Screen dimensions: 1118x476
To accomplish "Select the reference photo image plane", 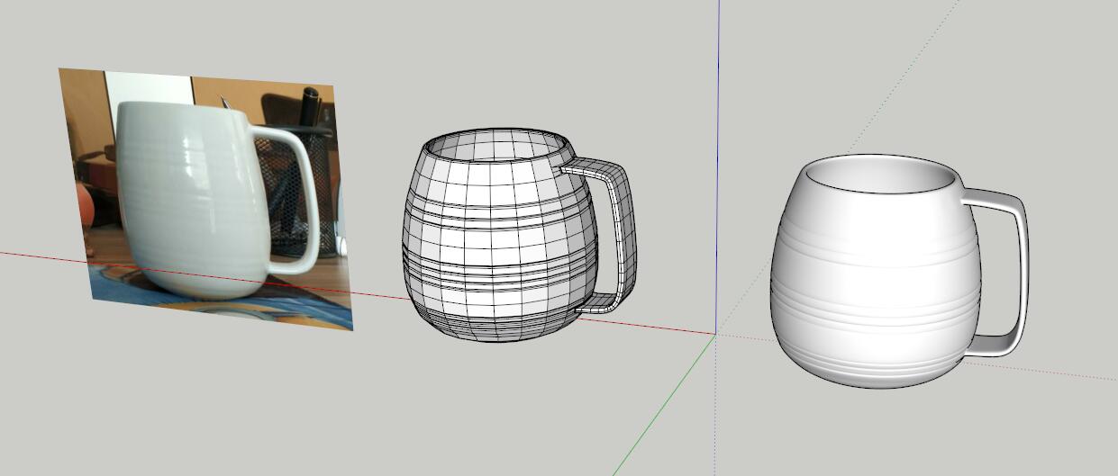I will click(205, 198).
